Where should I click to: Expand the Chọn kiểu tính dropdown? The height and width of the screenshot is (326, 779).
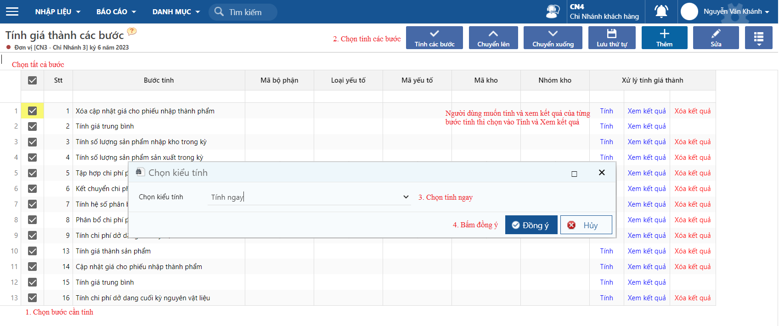coord(309,197)
